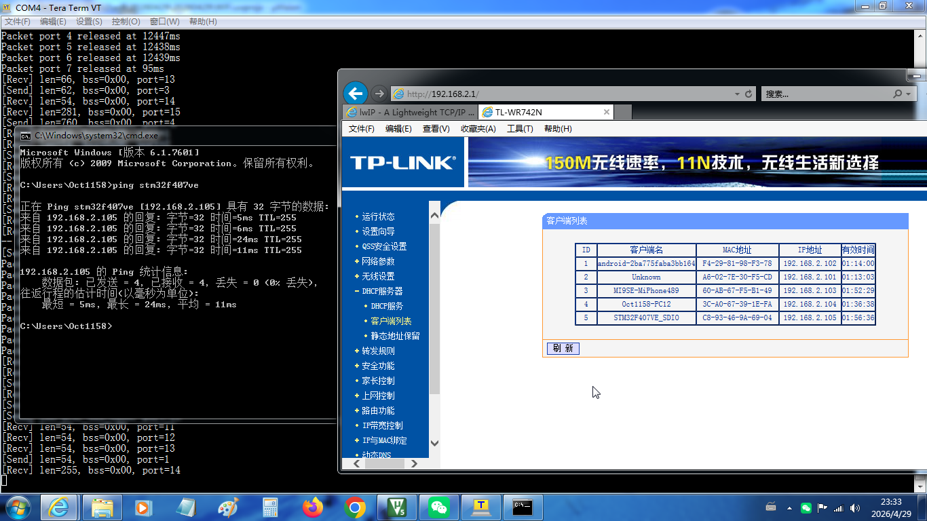The width and height of the screenshot is (927, 521).
Task: Open Firefox from the taskbar
Action: (313, 507)
